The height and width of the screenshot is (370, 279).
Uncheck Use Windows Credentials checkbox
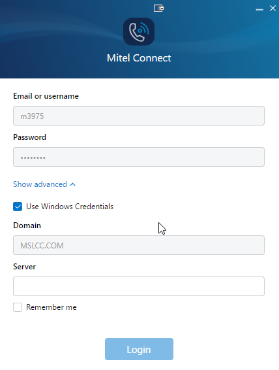coord(18,207)
